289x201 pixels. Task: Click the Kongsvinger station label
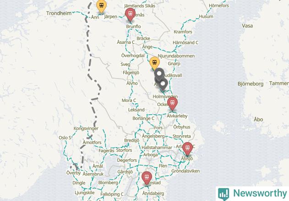tap(86, 128)
